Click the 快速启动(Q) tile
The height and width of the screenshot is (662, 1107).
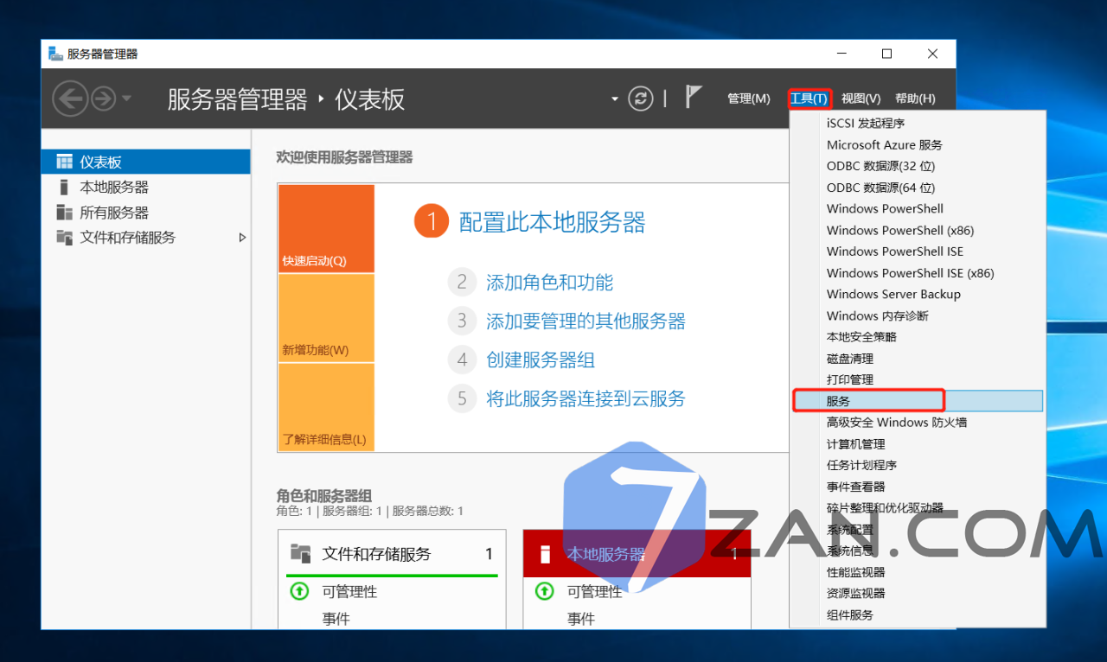pyautogui.click(x=326, y=228)
